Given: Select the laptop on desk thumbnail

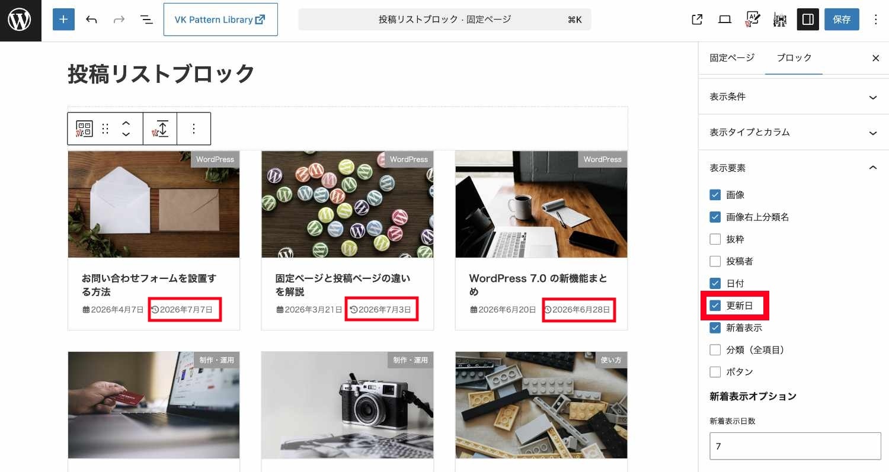Looking at the screenshot, I should click(541, 204).
